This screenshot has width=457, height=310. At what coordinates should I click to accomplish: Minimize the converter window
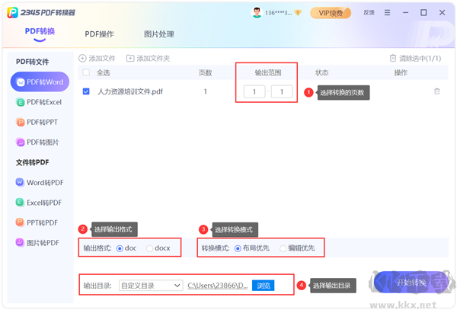pyautogui.click(x=405, y=12)
